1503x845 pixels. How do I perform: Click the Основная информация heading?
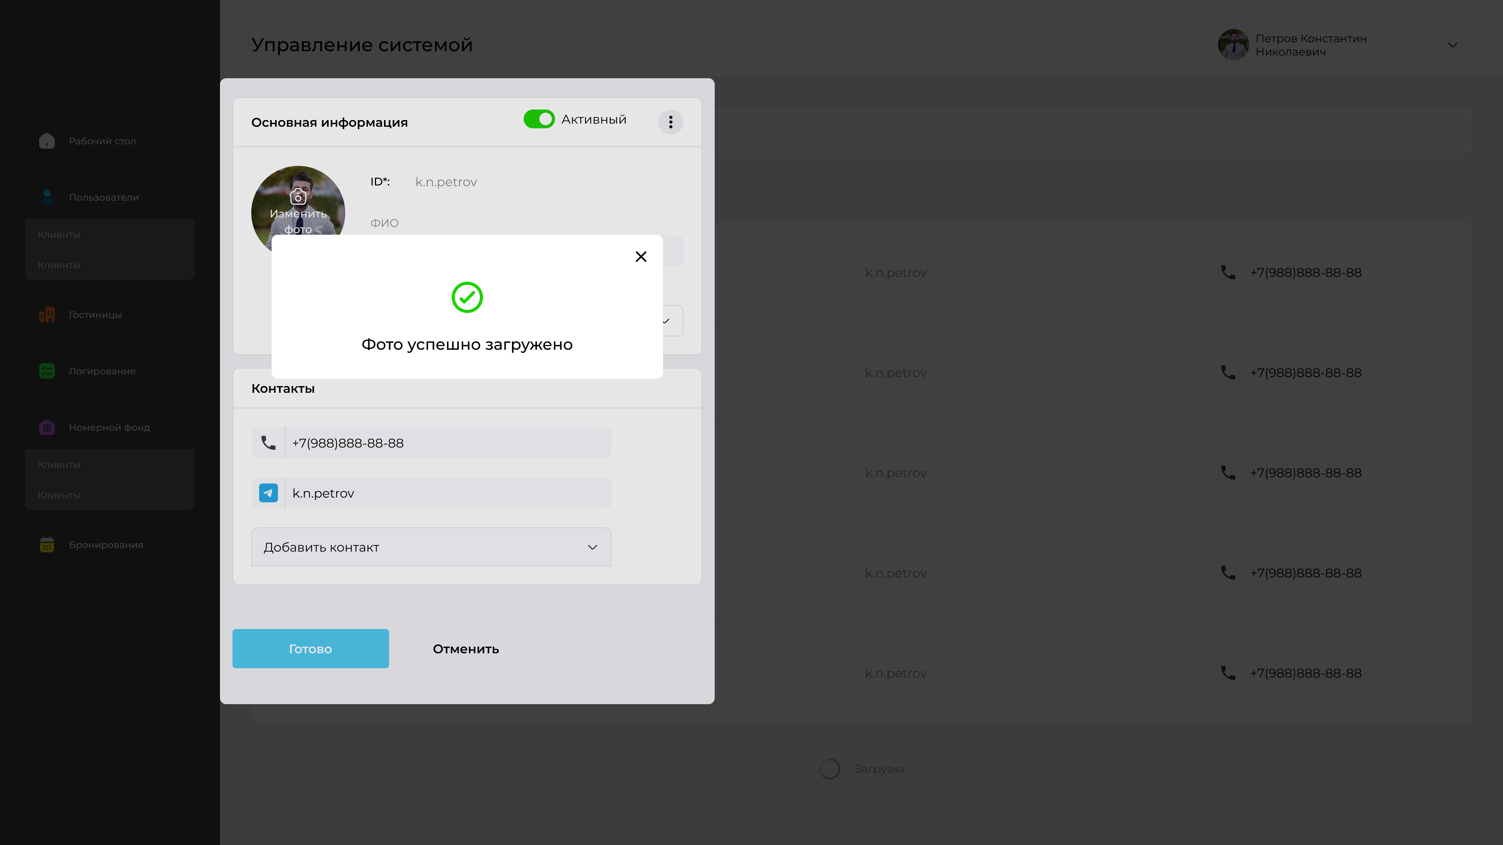(329, 122)
